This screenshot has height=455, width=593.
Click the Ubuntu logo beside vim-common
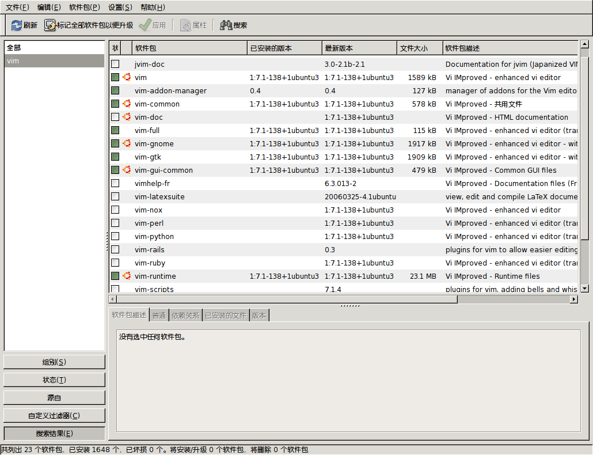127,104
